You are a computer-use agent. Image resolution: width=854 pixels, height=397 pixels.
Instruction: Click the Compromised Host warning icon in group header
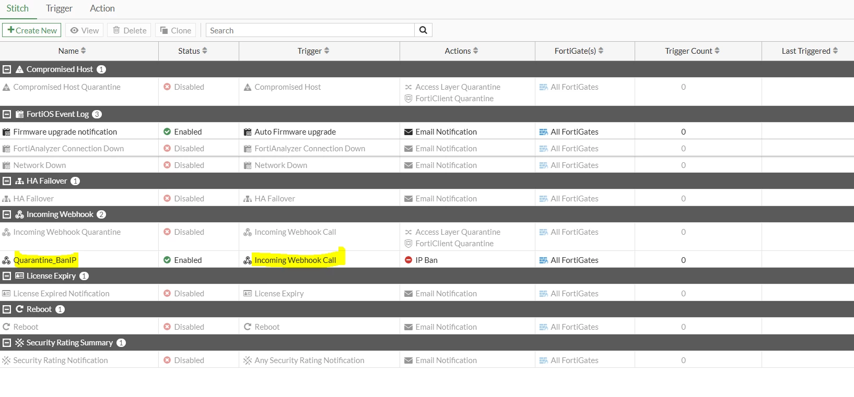20,69
